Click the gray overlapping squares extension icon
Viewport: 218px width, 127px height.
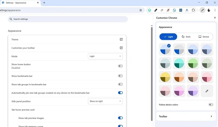pyautogui.click(x=162, y=10)
